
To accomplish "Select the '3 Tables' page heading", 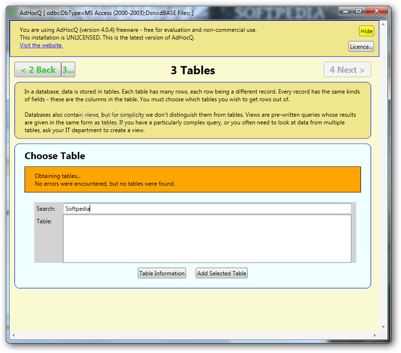I will click(x=193, y=70).
